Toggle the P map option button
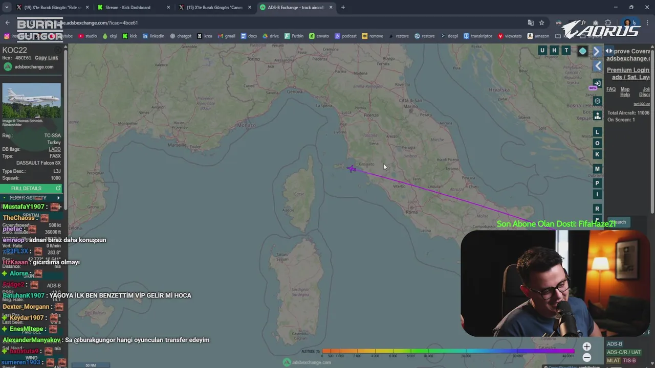The image size is (655, 368). tap(597, 183)
